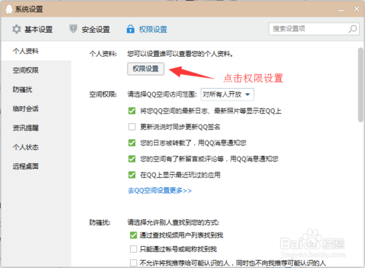The width and height of the screenshot is (365, 268).
Task: Select the 权限设置 tab
Action: pyautogui.click(x=147, y=29)
